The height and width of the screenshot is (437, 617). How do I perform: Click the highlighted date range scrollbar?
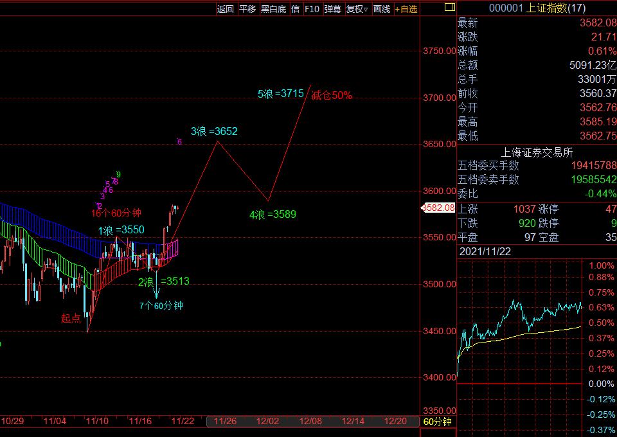[312, 422]
